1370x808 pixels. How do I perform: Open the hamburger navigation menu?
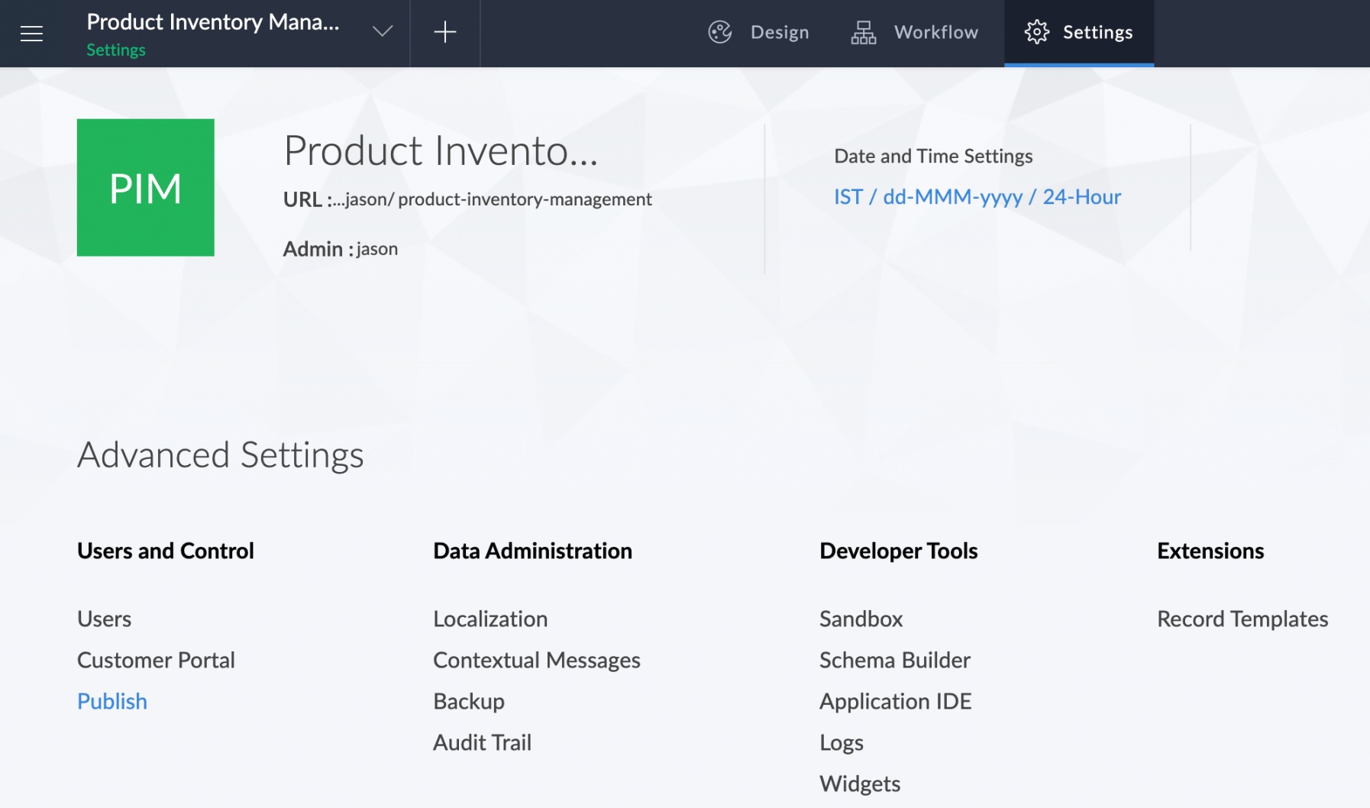coord(31,33)
